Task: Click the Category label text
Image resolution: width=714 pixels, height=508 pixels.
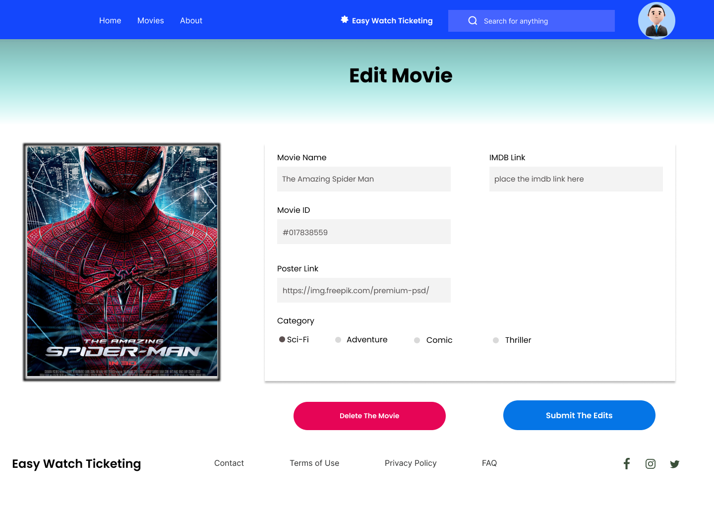Action: (x=296, y=321)
